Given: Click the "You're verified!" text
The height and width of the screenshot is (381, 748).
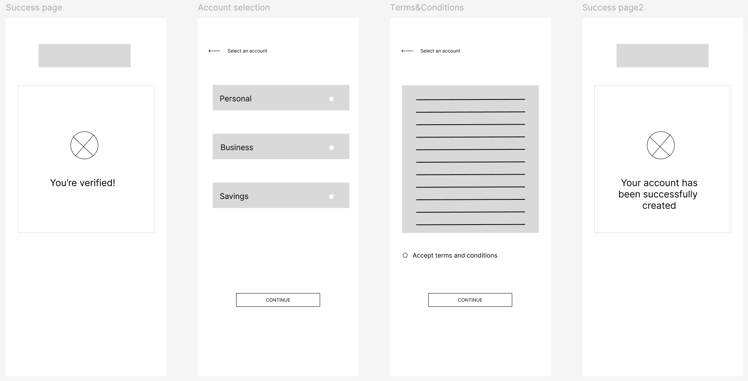Looking at the screenshot, I should tap(82, 183).
